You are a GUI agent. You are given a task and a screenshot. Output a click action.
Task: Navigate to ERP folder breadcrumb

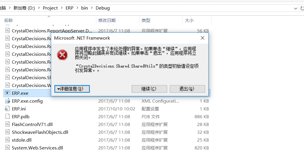(x=69, y=8)
